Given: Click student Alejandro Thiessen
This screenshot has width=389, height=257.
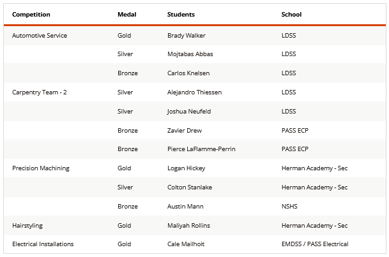Looking at the screenshot, I should pyautogui.click(x=194, y=92).
